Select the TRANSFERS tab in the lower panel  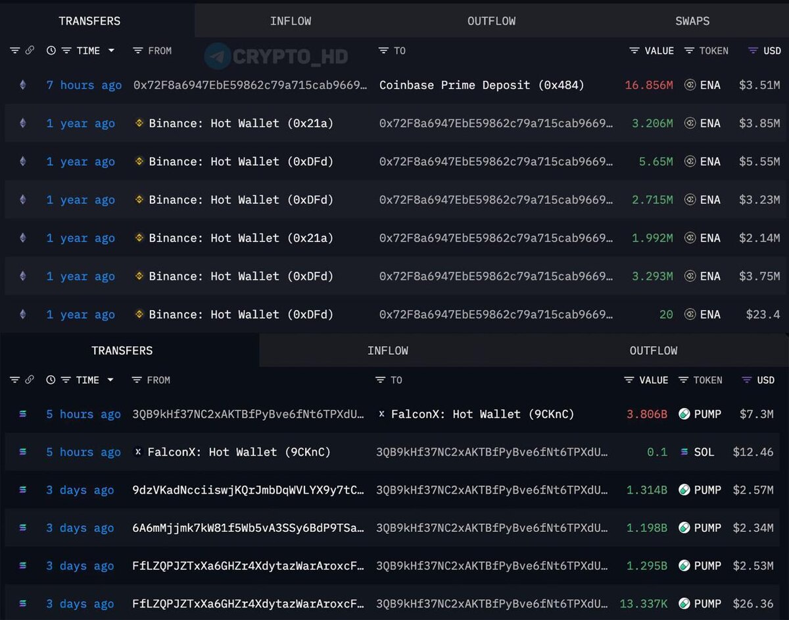(122, 350)
